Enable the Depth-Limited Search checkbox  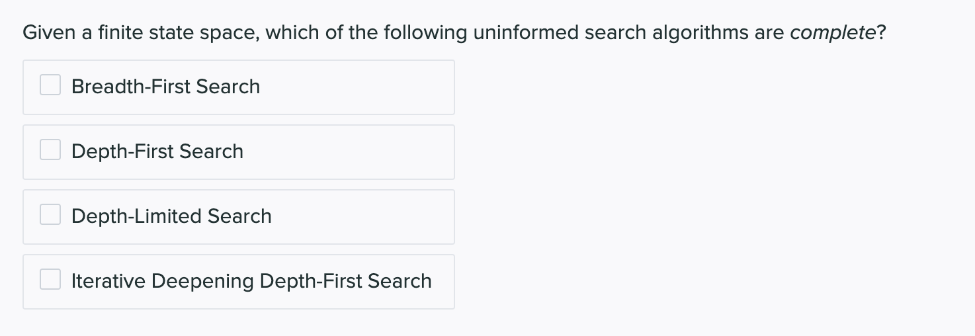coord(50,215)
